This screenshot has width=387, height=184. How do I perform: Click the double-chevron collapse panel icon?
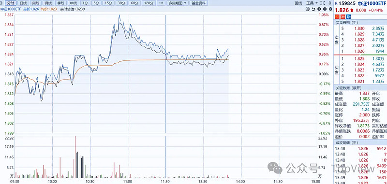pos(330,3)
